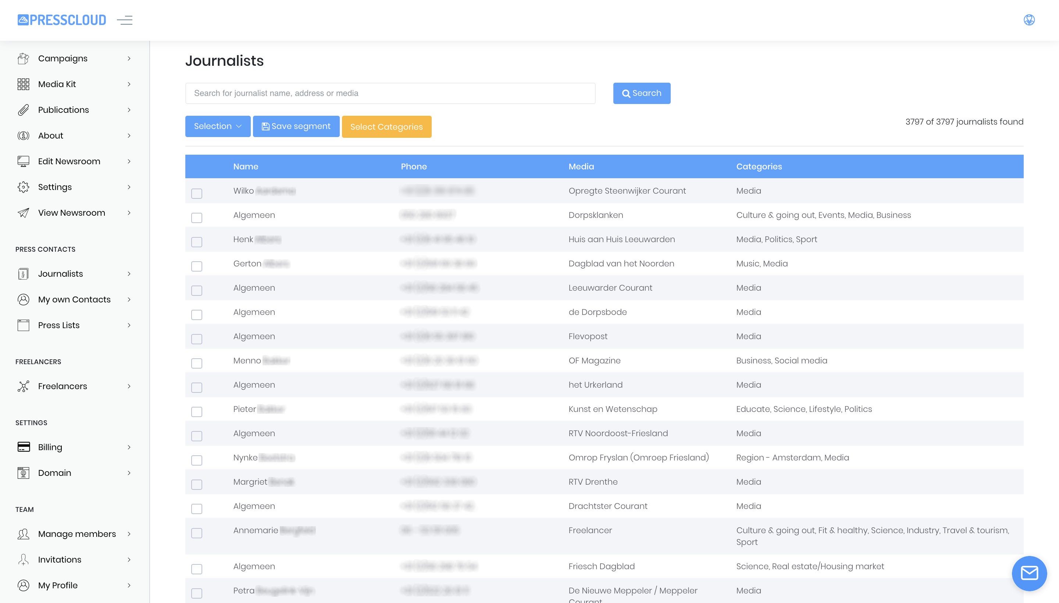Select the Dorpsklanken row checkbox

pyautogui.click(x=196, y=218)
